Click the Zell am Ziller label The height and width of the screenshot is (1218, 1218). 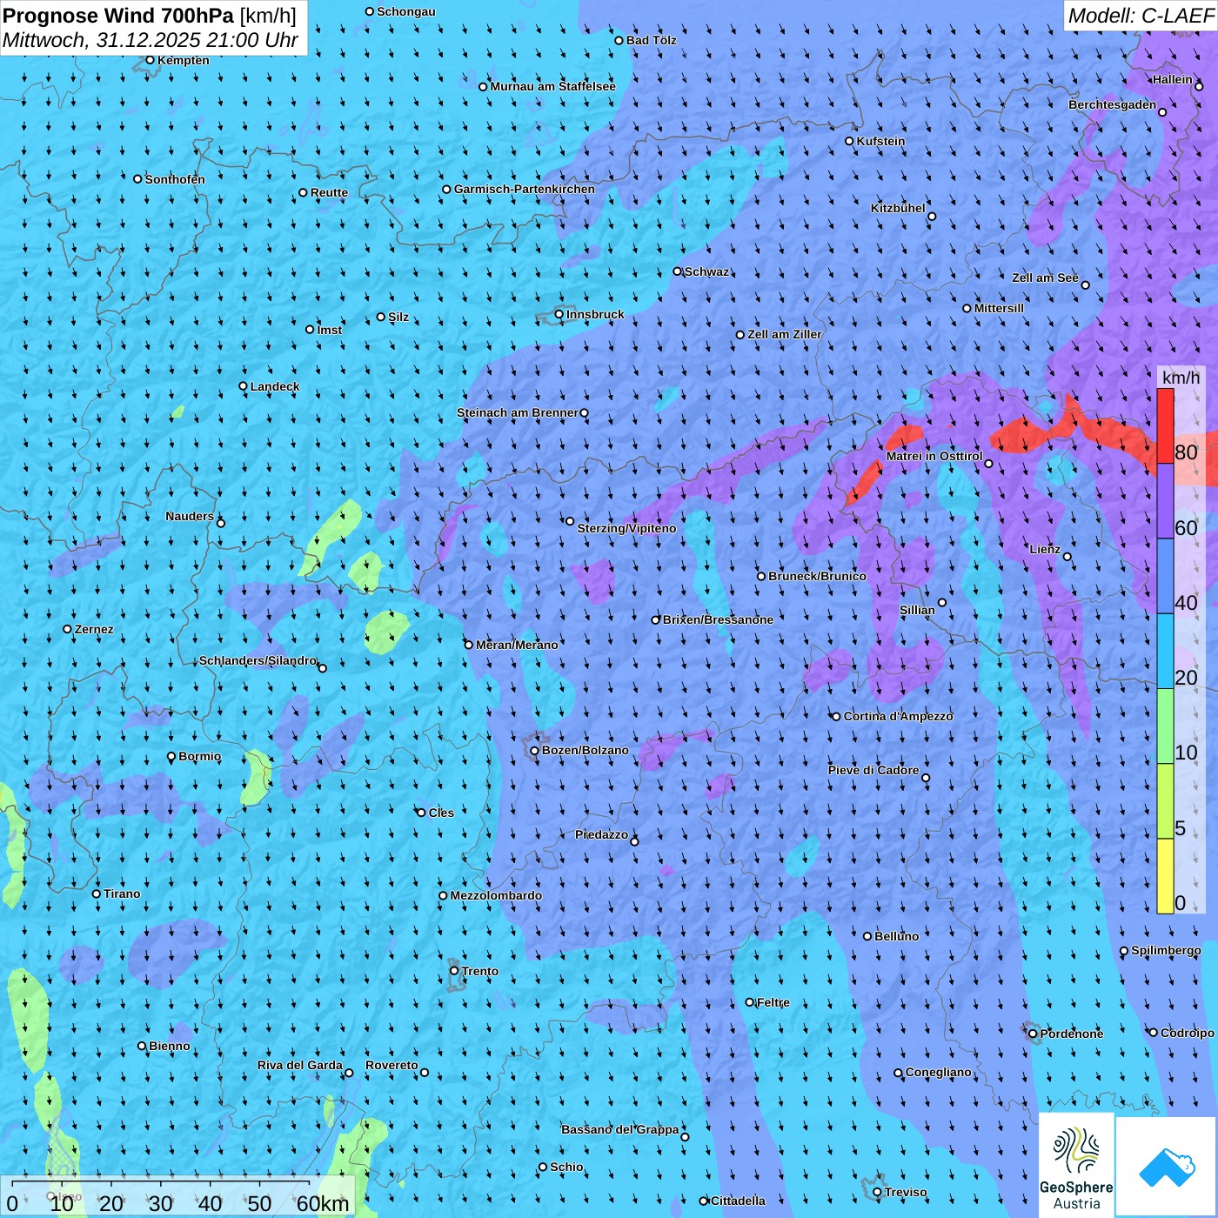click(785, 334)
